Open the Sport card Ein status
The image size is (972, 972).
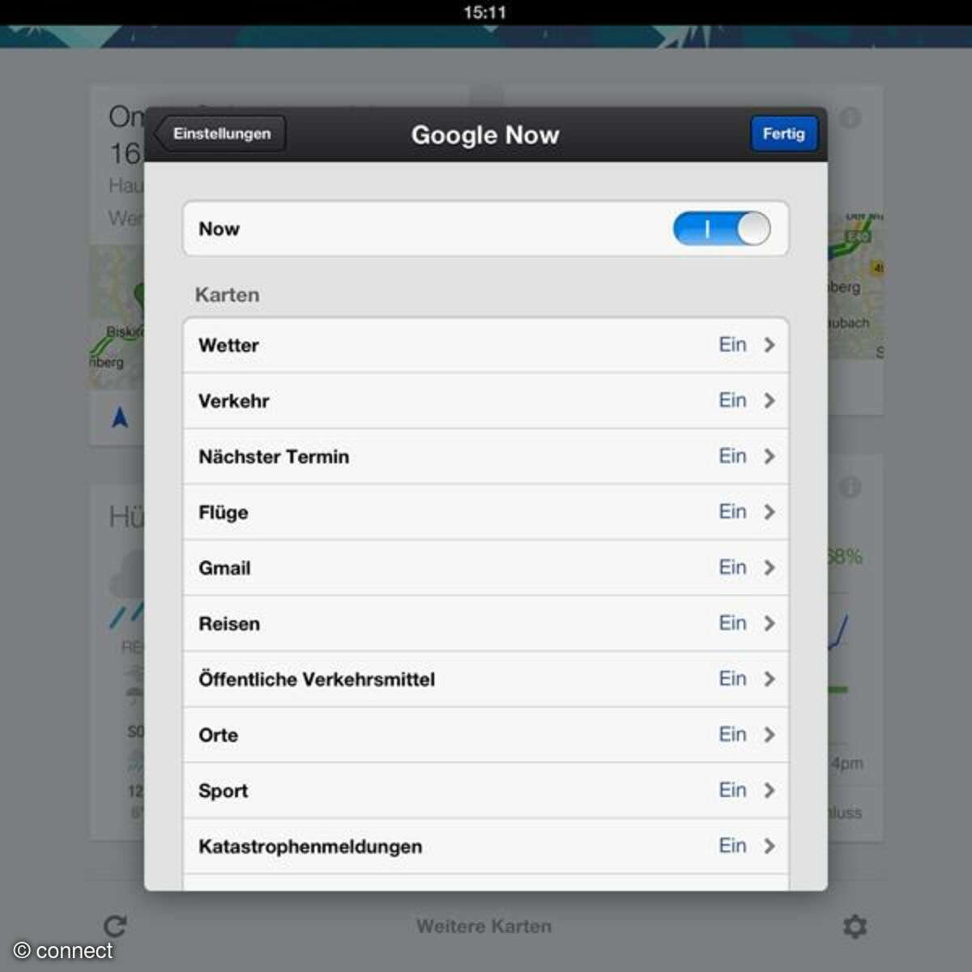pos(732,790)
